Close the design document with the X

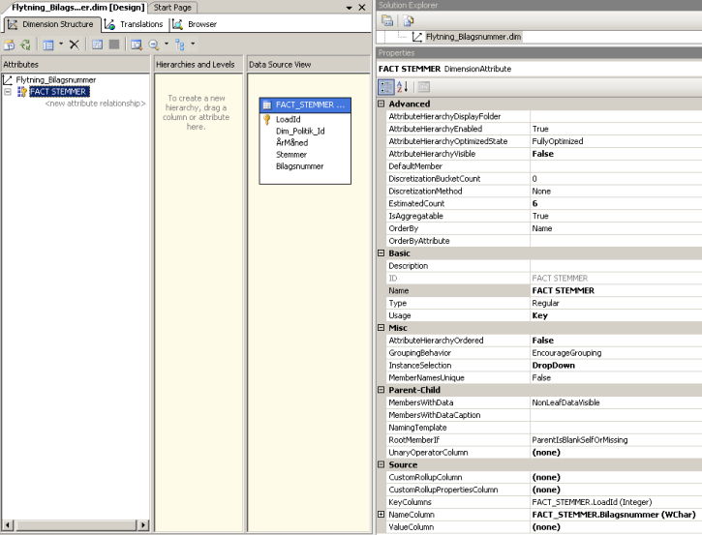point(362,8)
